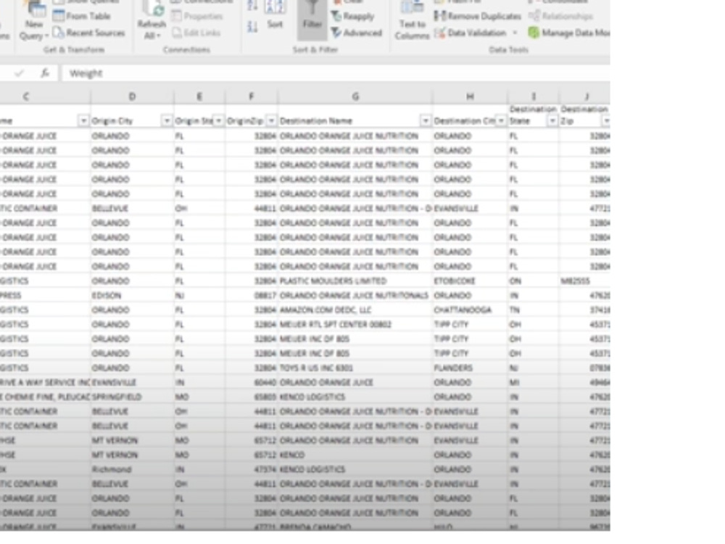This screenshot has width=725, height=544.
Task: Select destination state cell MI
Action: click(x=534, y=382)
